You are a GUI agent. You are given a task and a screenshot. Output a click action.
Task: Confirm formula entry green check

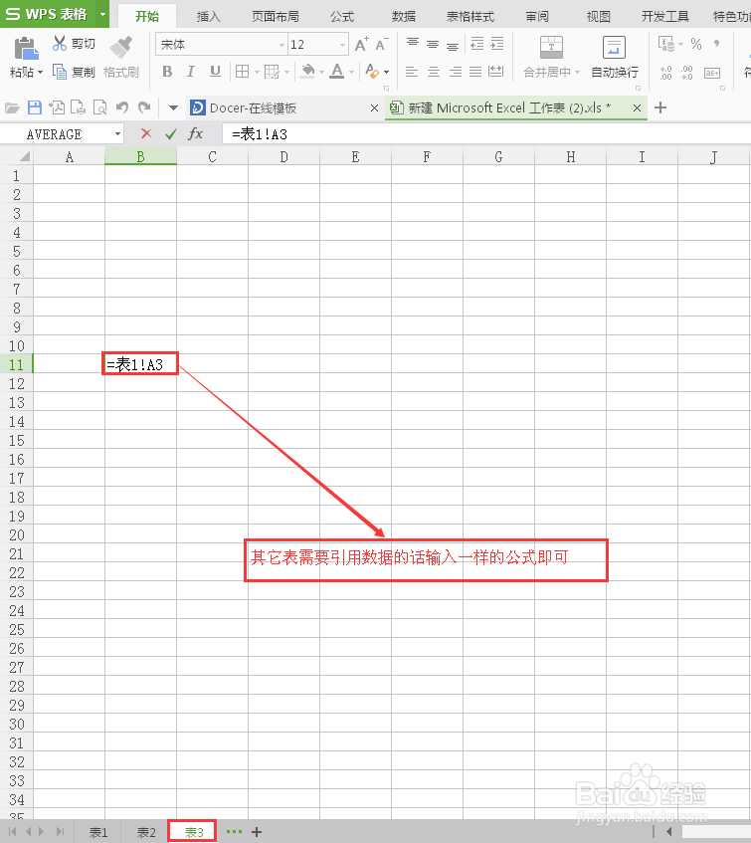[x=171, y=134]
